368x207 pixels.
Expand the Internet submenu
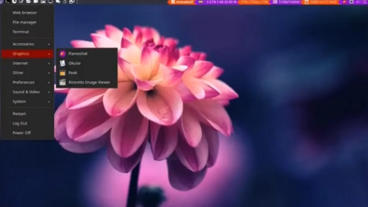click(x=27, y=63)
